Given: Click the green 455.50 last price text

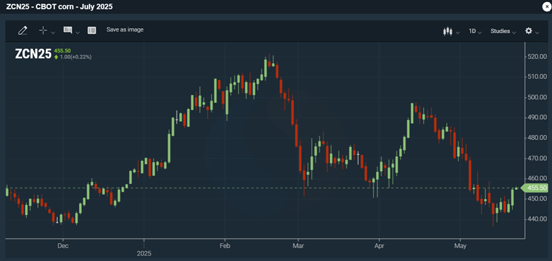Looking at the screenshot, I should [x=63, y=51].
